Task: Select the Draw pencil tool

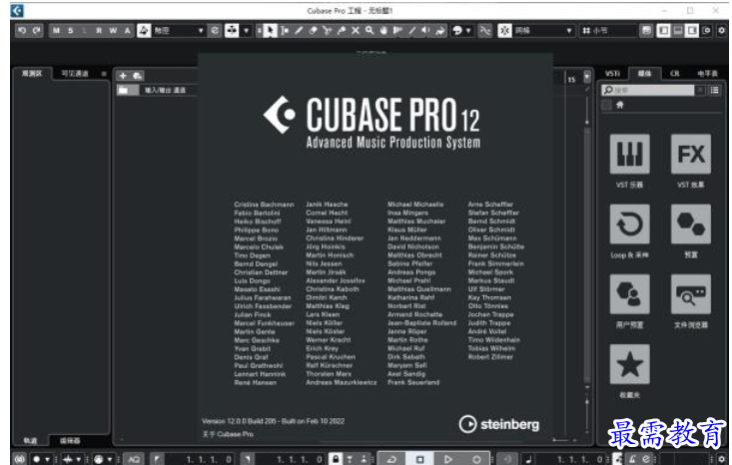Action: pyautogui.click(x=299, y=31)
